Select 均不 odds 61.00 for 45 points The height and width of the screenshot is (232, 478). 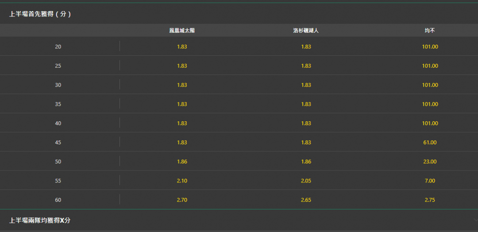(x=430, y=143)
